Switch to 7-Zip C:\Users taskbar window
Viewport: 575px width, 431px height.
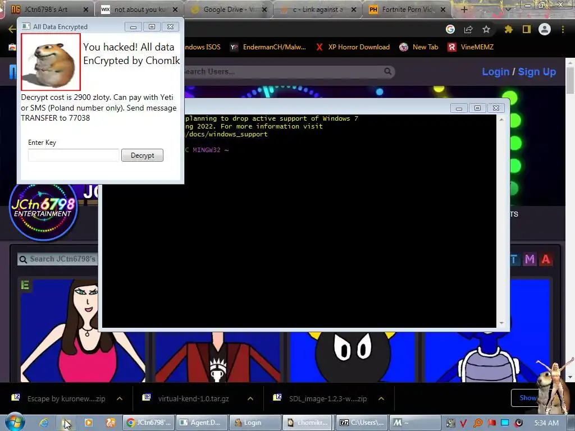click(361, 423)
